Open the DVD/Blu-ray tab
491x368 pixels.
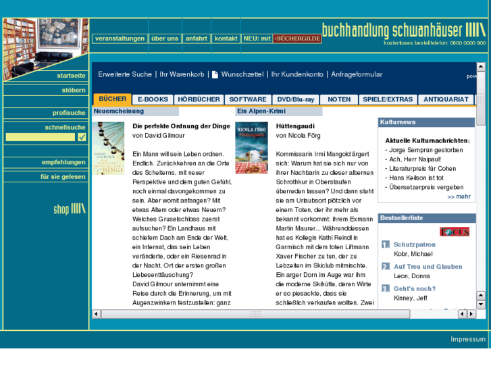296,99
